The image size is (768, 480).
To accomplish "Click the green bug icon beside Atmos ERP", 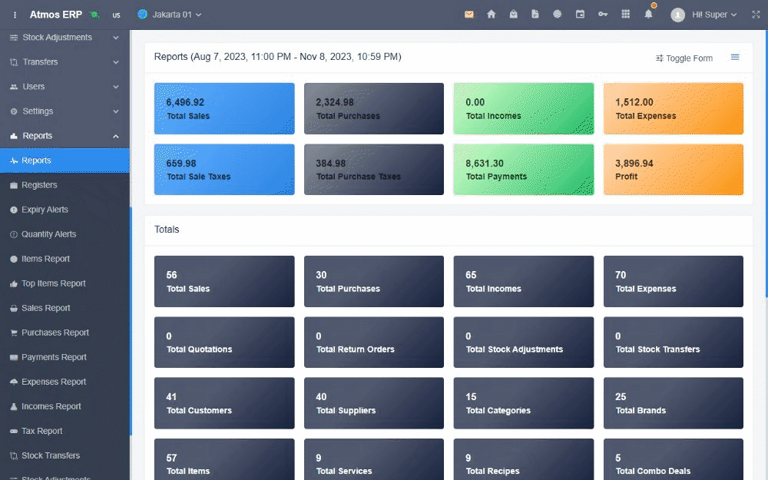I will (x=94, y=15).
